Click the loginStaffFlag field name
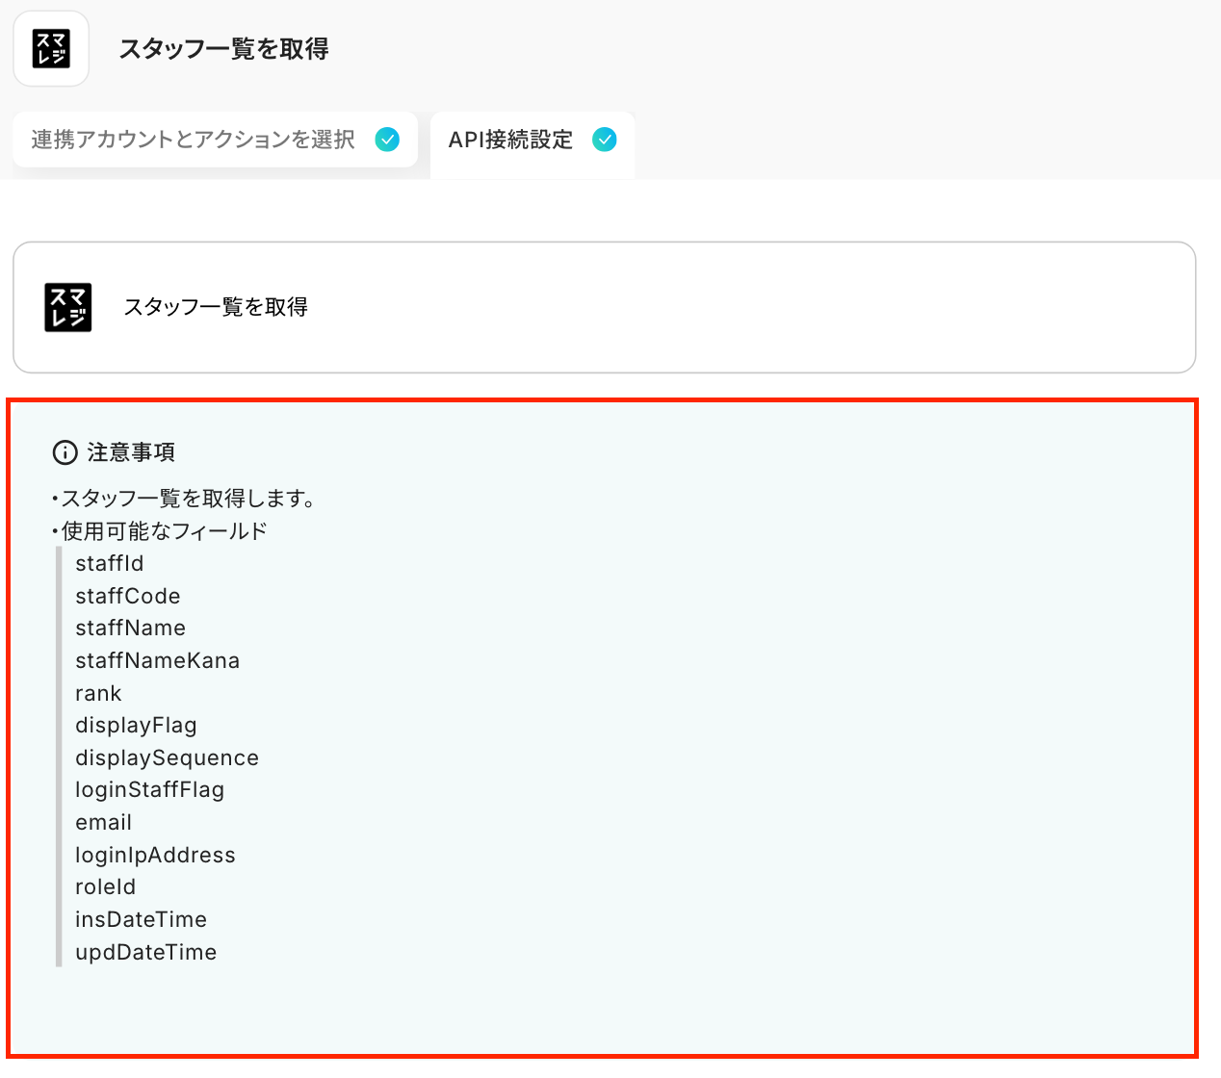This screenshot has width=1221, height=1078. (149, 789)
